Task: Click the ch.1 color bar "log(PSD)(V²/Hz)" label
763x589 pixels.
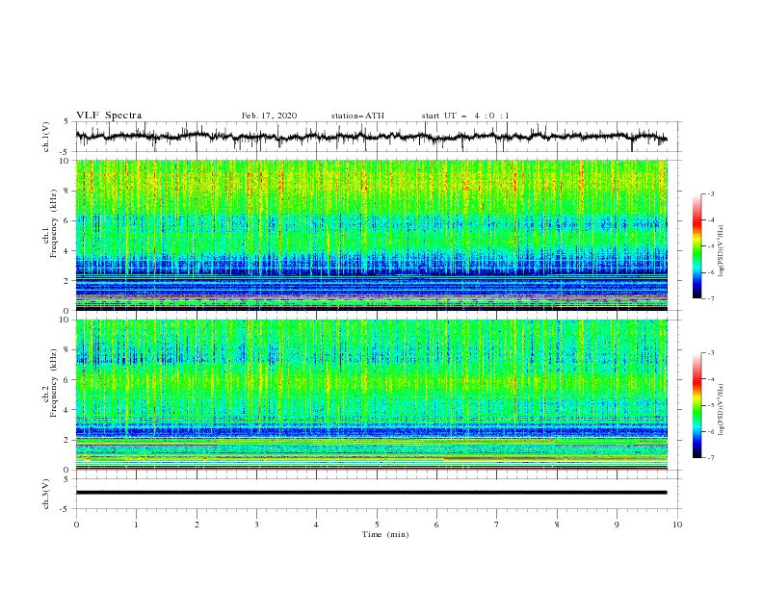Action: [x=722, y=251]
